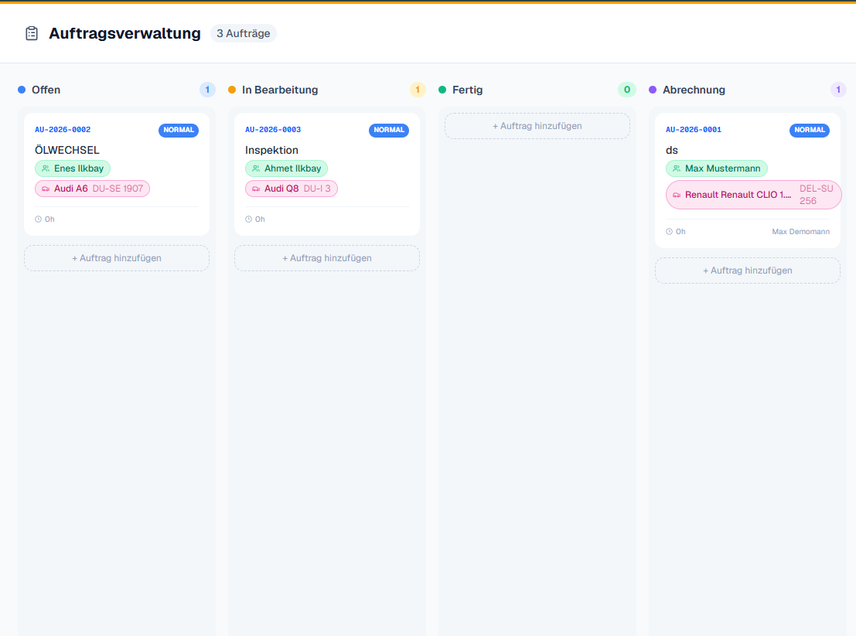Click the NORMAL badge on ÖLWECHSEL card

pos(179,131)
